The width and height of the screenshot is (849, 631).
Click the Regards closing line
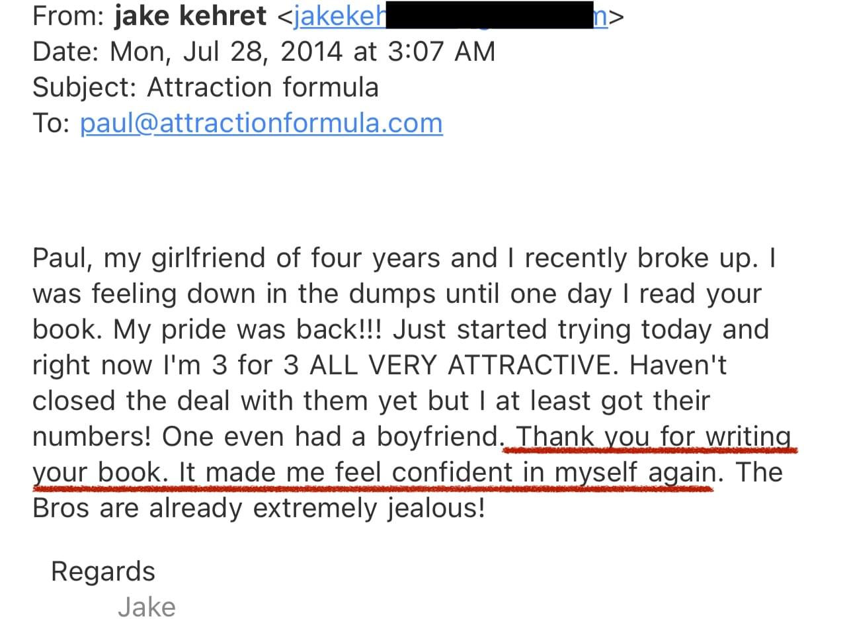[103, 571]
